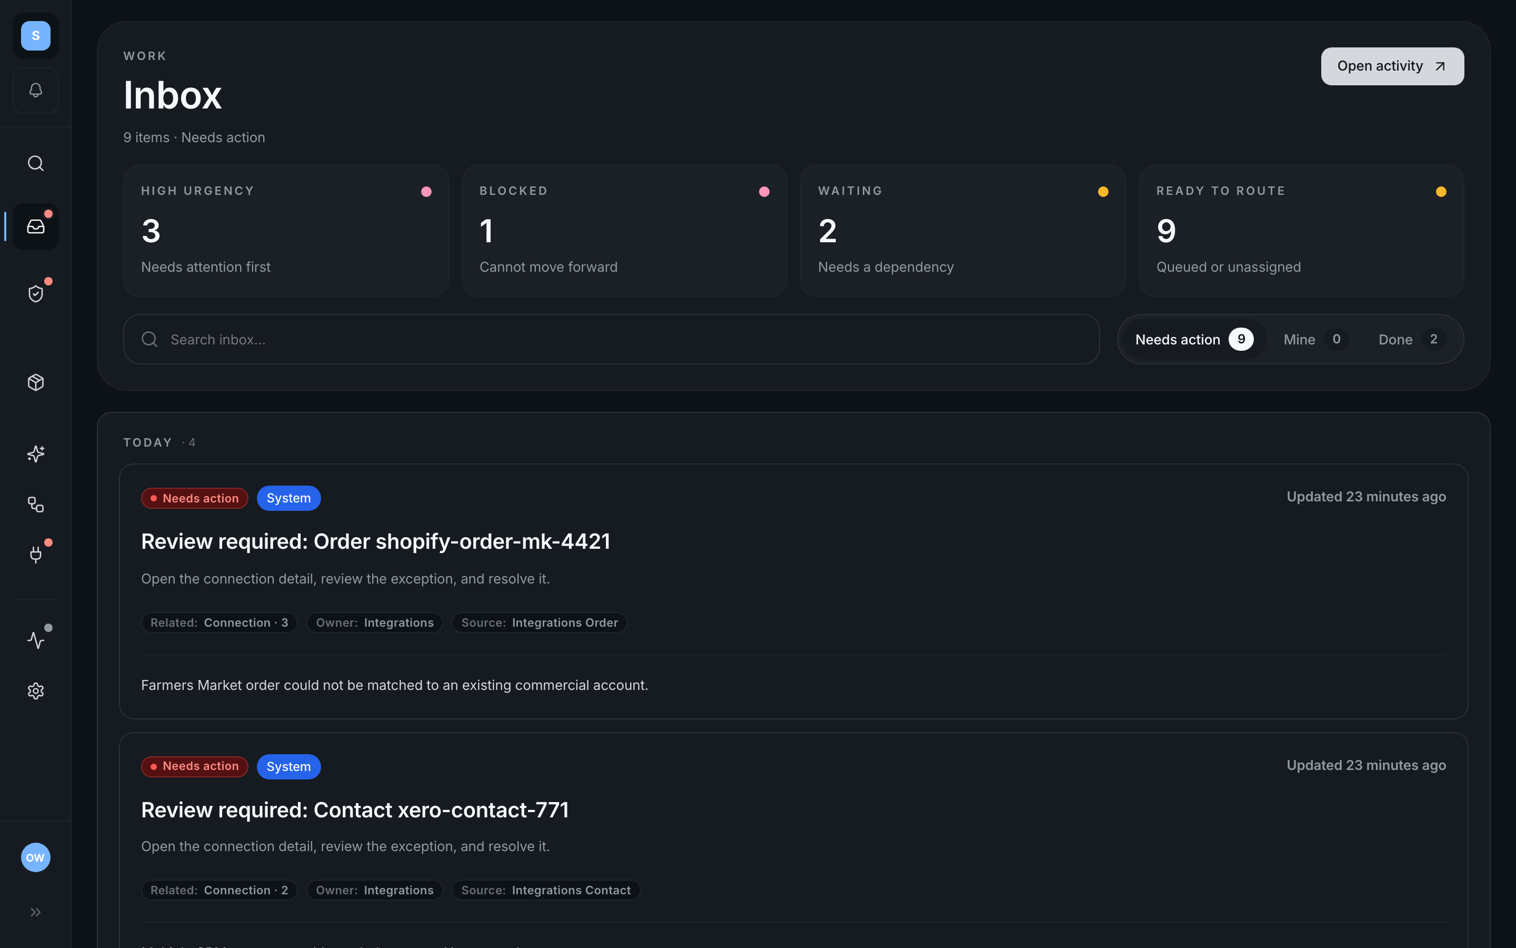Click Owner: Integrations chip on xero contact
This screenshot has height=948, width=1516.
coord(374,890)
